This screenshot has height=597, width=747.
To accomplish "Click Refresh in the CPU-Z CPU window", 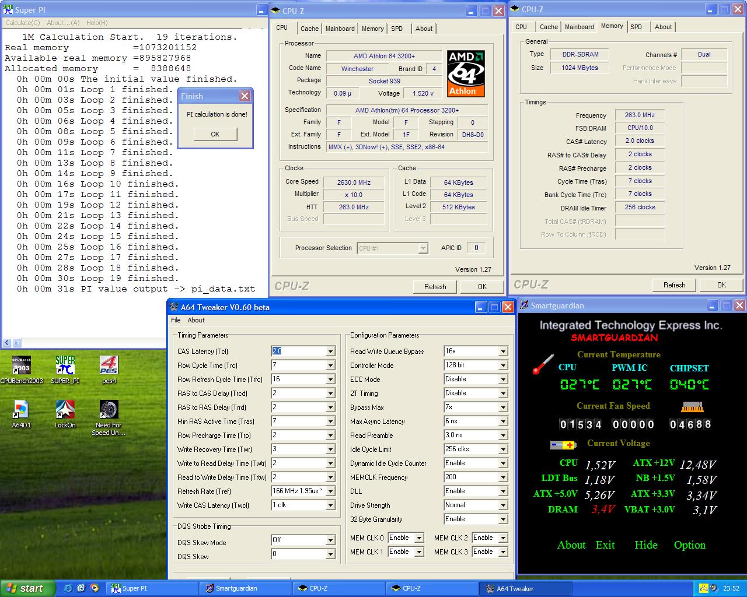I will tap(435, 286).
